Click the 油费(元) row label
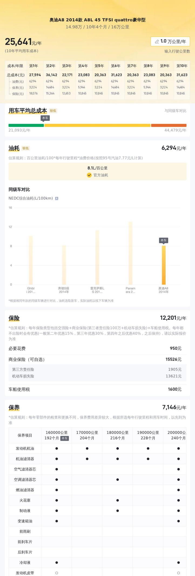 [x=18, y=81]
